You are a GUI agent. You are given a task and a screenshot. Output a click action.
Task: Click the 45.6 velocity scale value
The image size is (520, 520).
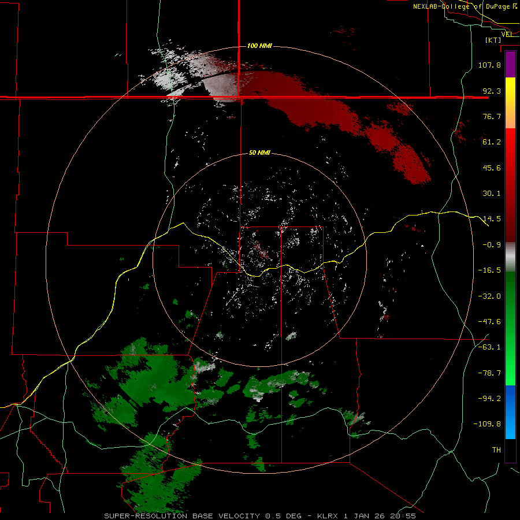point(492,168)
